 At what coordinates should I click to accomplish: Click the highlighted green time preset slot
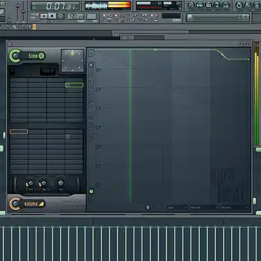74,85
